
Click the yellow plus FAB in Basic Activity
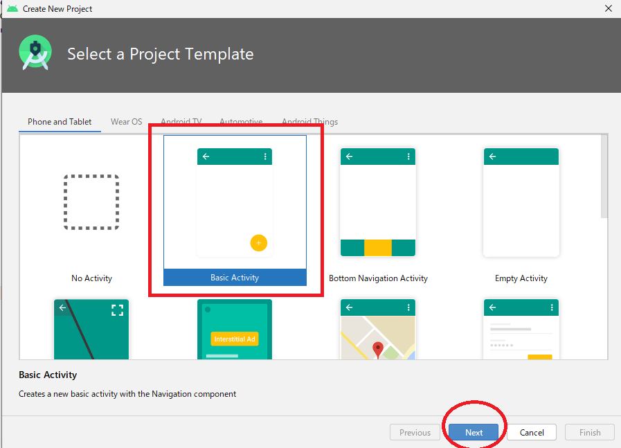(259, 243)
